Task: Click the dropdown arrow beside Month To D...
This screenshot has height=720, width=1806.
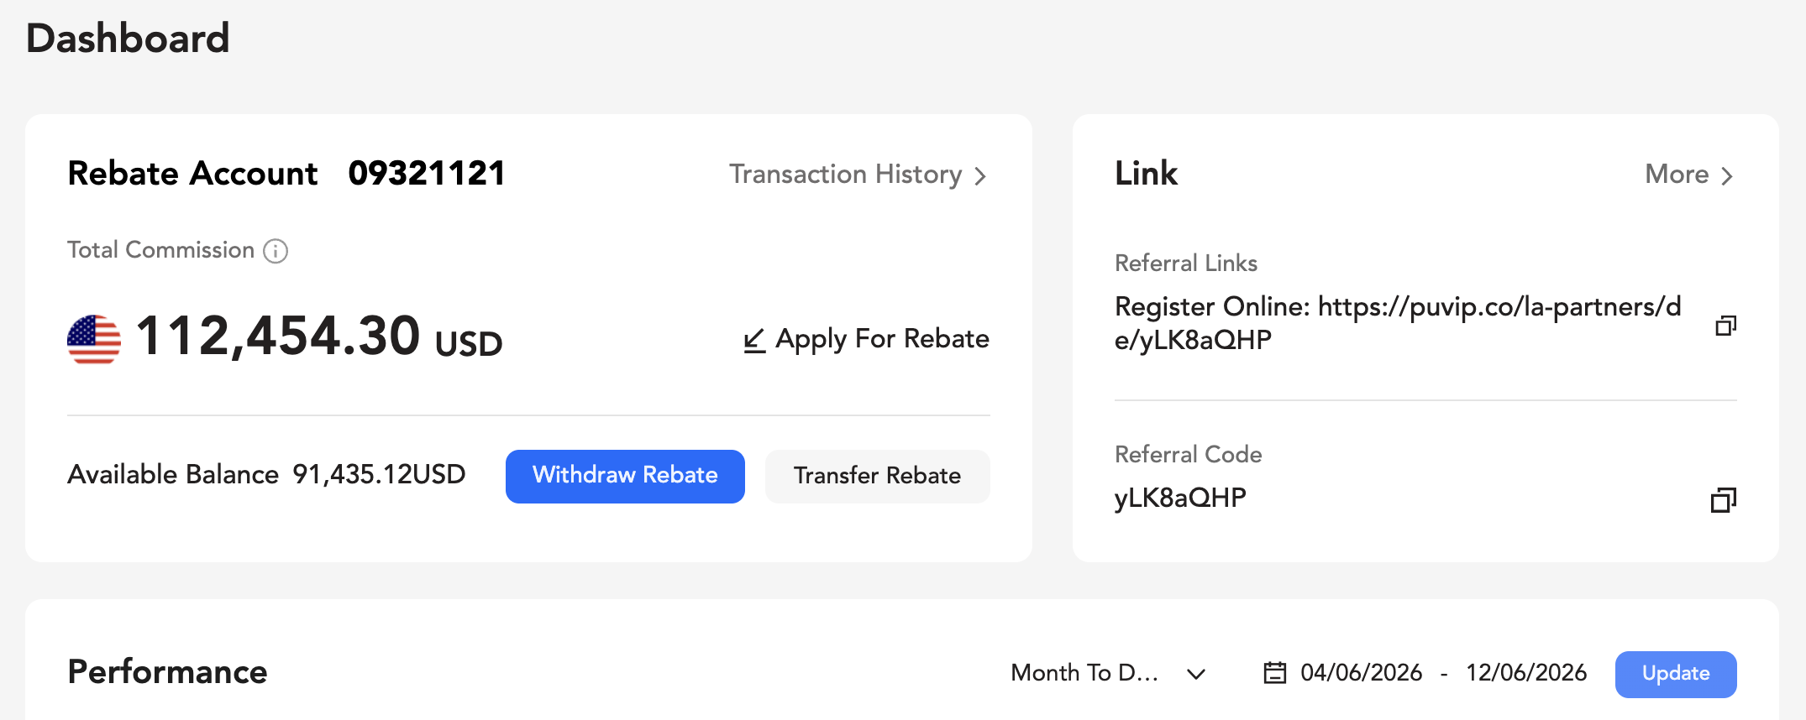Action: pyautogui.click(x=1196, y=674)
